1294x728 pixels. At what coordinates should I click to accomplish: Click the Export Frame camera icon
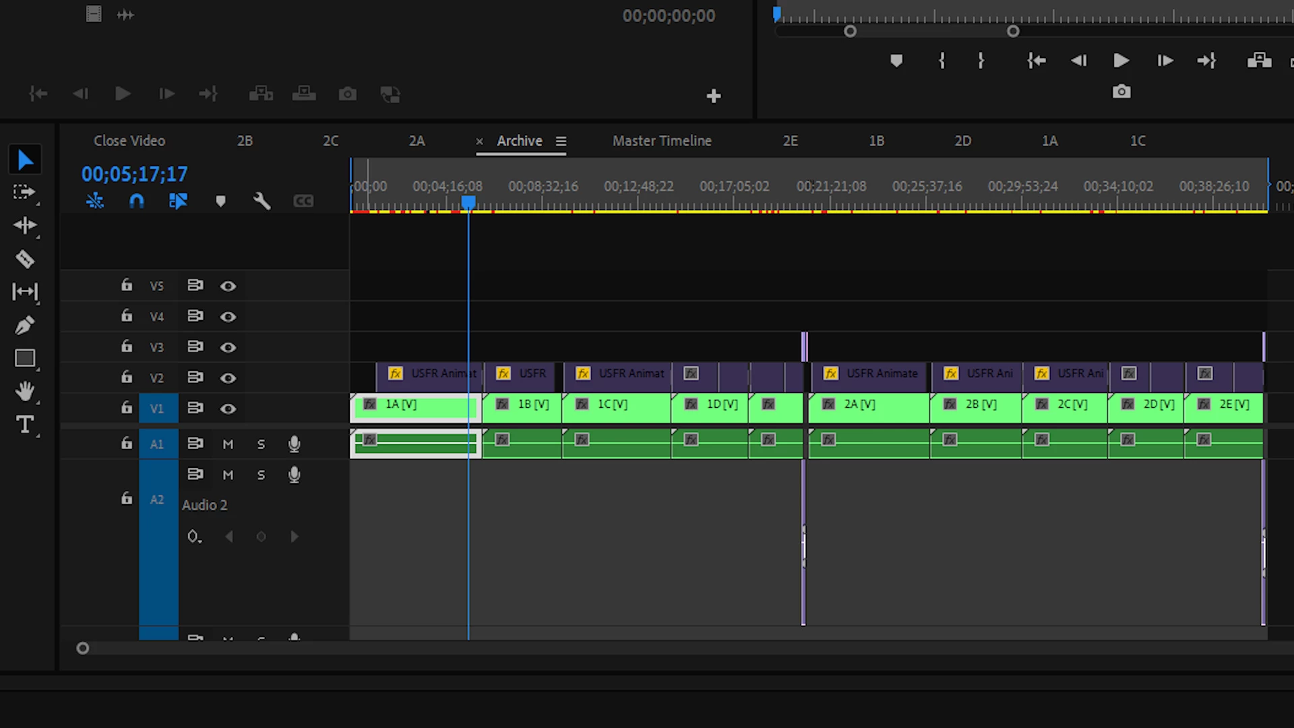(x=1121, y=92)
